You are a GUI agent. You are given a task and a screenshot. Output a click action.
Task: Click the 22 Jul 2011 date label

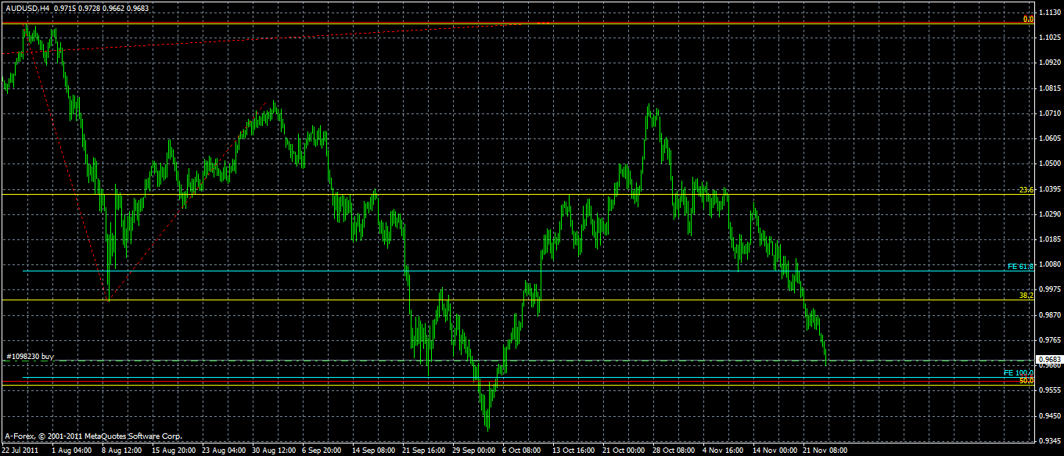(x=21, y=451)
